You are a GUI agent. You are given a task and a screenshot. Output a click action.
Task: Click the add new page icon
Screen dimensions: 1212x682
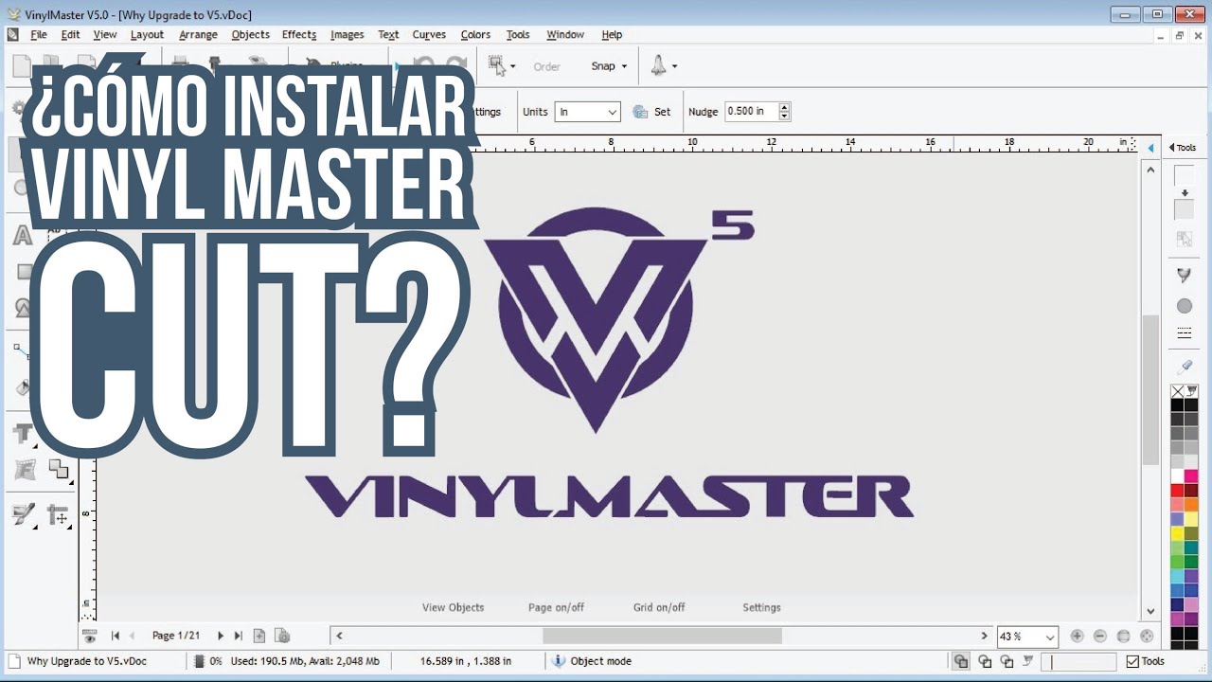tap(259, 636)
